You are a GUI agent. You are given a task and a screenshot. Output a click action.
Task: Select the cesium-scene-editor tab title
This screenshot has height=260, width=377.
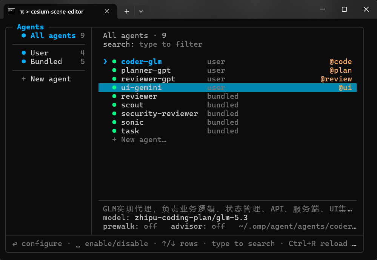(57, 12)
